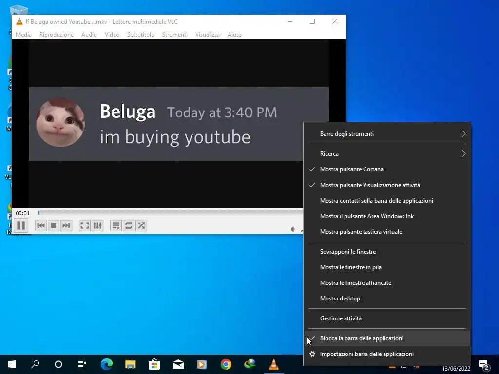Launch Google Chrome from taskbar
Image resolution: width=499 pixels, height=374 pixels.
226,364
